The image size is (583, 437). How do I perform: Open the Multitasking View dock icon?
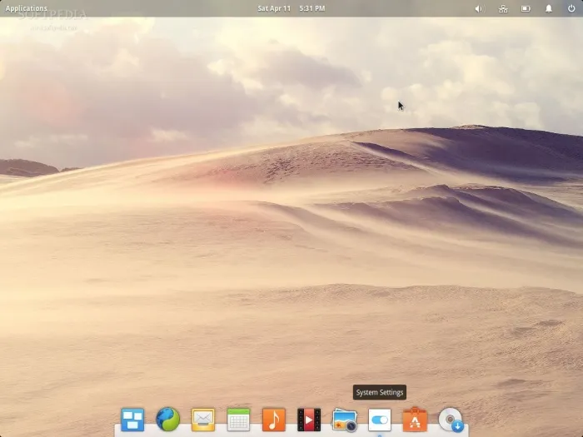[132, 420]
